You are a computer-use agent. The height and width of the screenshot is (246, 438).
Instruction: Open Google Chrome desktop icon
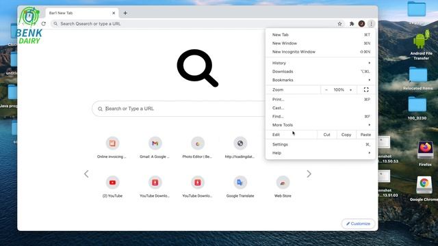point(424,189)
